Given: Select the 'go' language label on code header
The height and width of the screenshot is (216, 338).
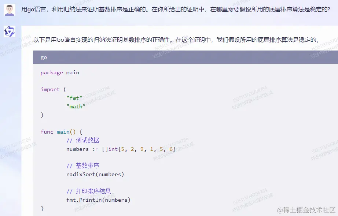Looking at the screenshot, I should 44,57.
